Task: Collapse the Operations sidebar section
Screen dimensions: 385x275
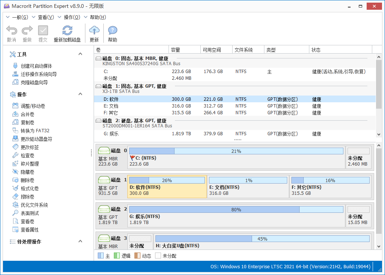Action: (x=80, y=94)
